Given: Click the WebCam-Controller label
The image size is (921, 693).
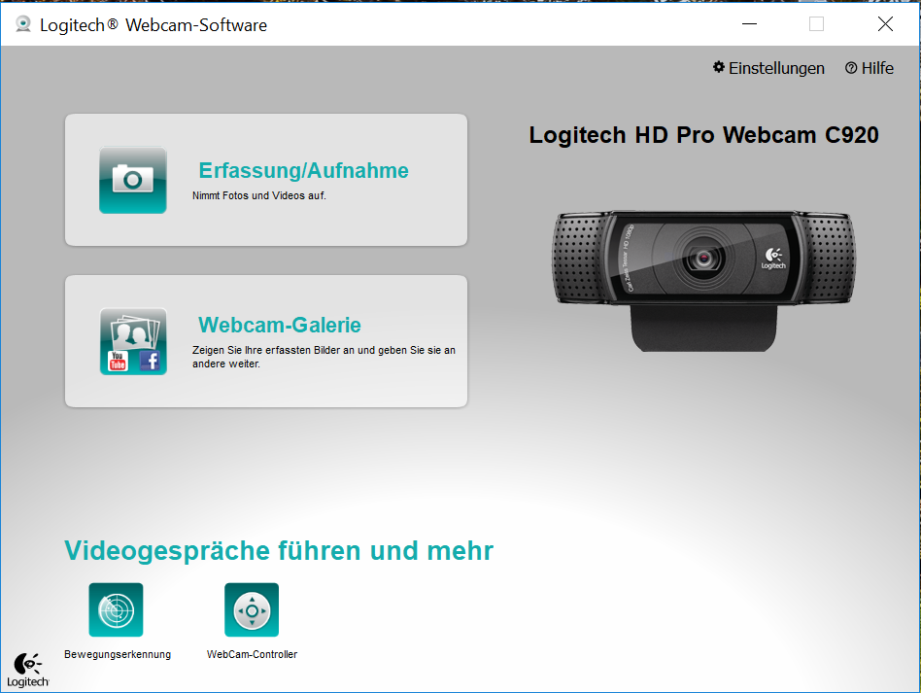Looking at the screenshot, I should [252, 654].
